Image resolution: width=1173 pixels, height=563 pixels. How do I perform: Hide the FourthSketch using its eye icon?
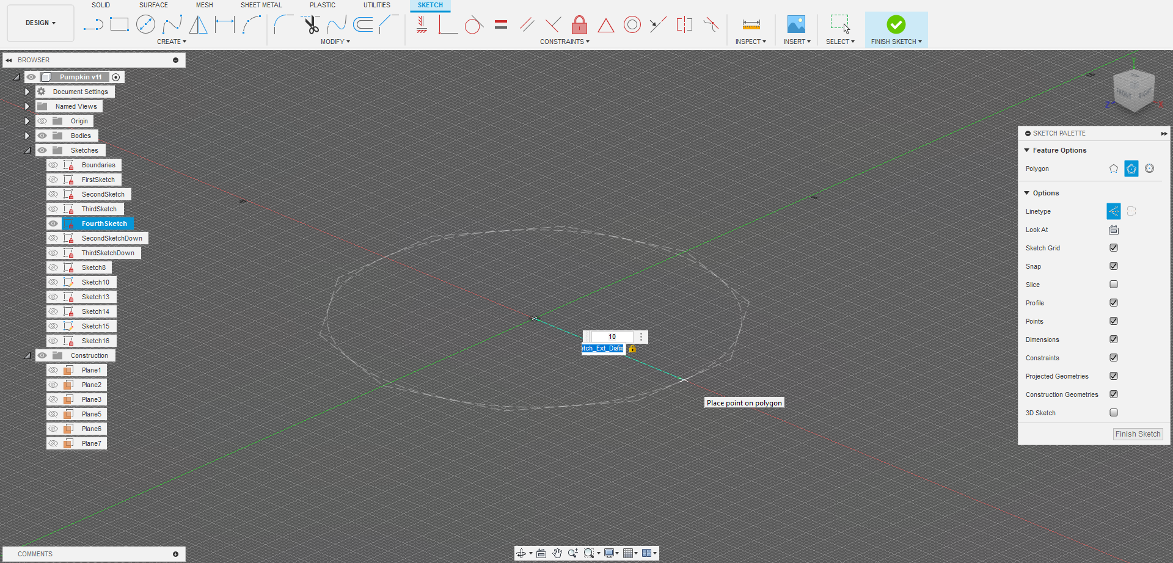coord(53,223)
